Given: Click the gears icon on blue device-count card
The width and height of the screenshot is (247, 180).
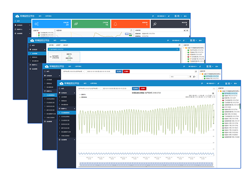Looking at the screenshot, I should coord(37,24).
